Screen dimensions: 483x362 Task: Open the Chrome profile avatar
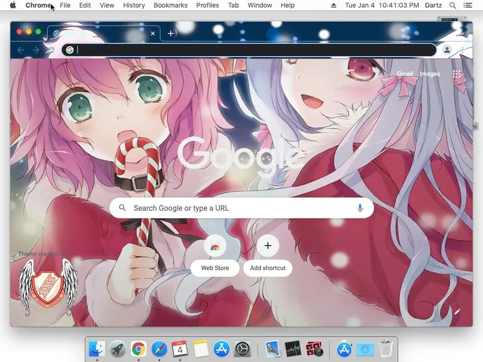(x=447, y=50)
